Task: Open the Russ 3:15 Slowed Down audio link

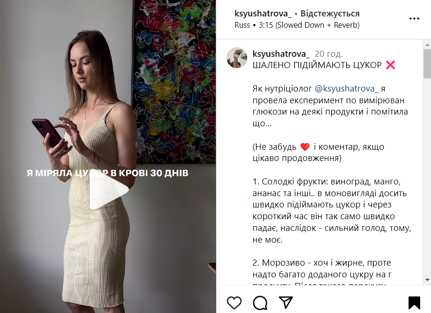Action: pos(297,25)
